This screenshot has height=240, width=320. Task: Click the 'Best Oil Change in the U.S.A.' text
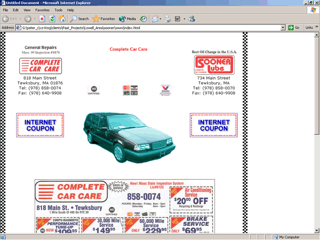(x=214, y=52)
